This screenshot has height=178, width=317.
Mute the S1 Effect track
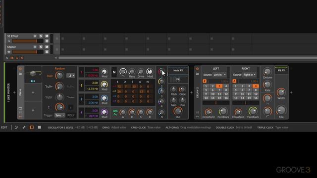coord(47,36)
